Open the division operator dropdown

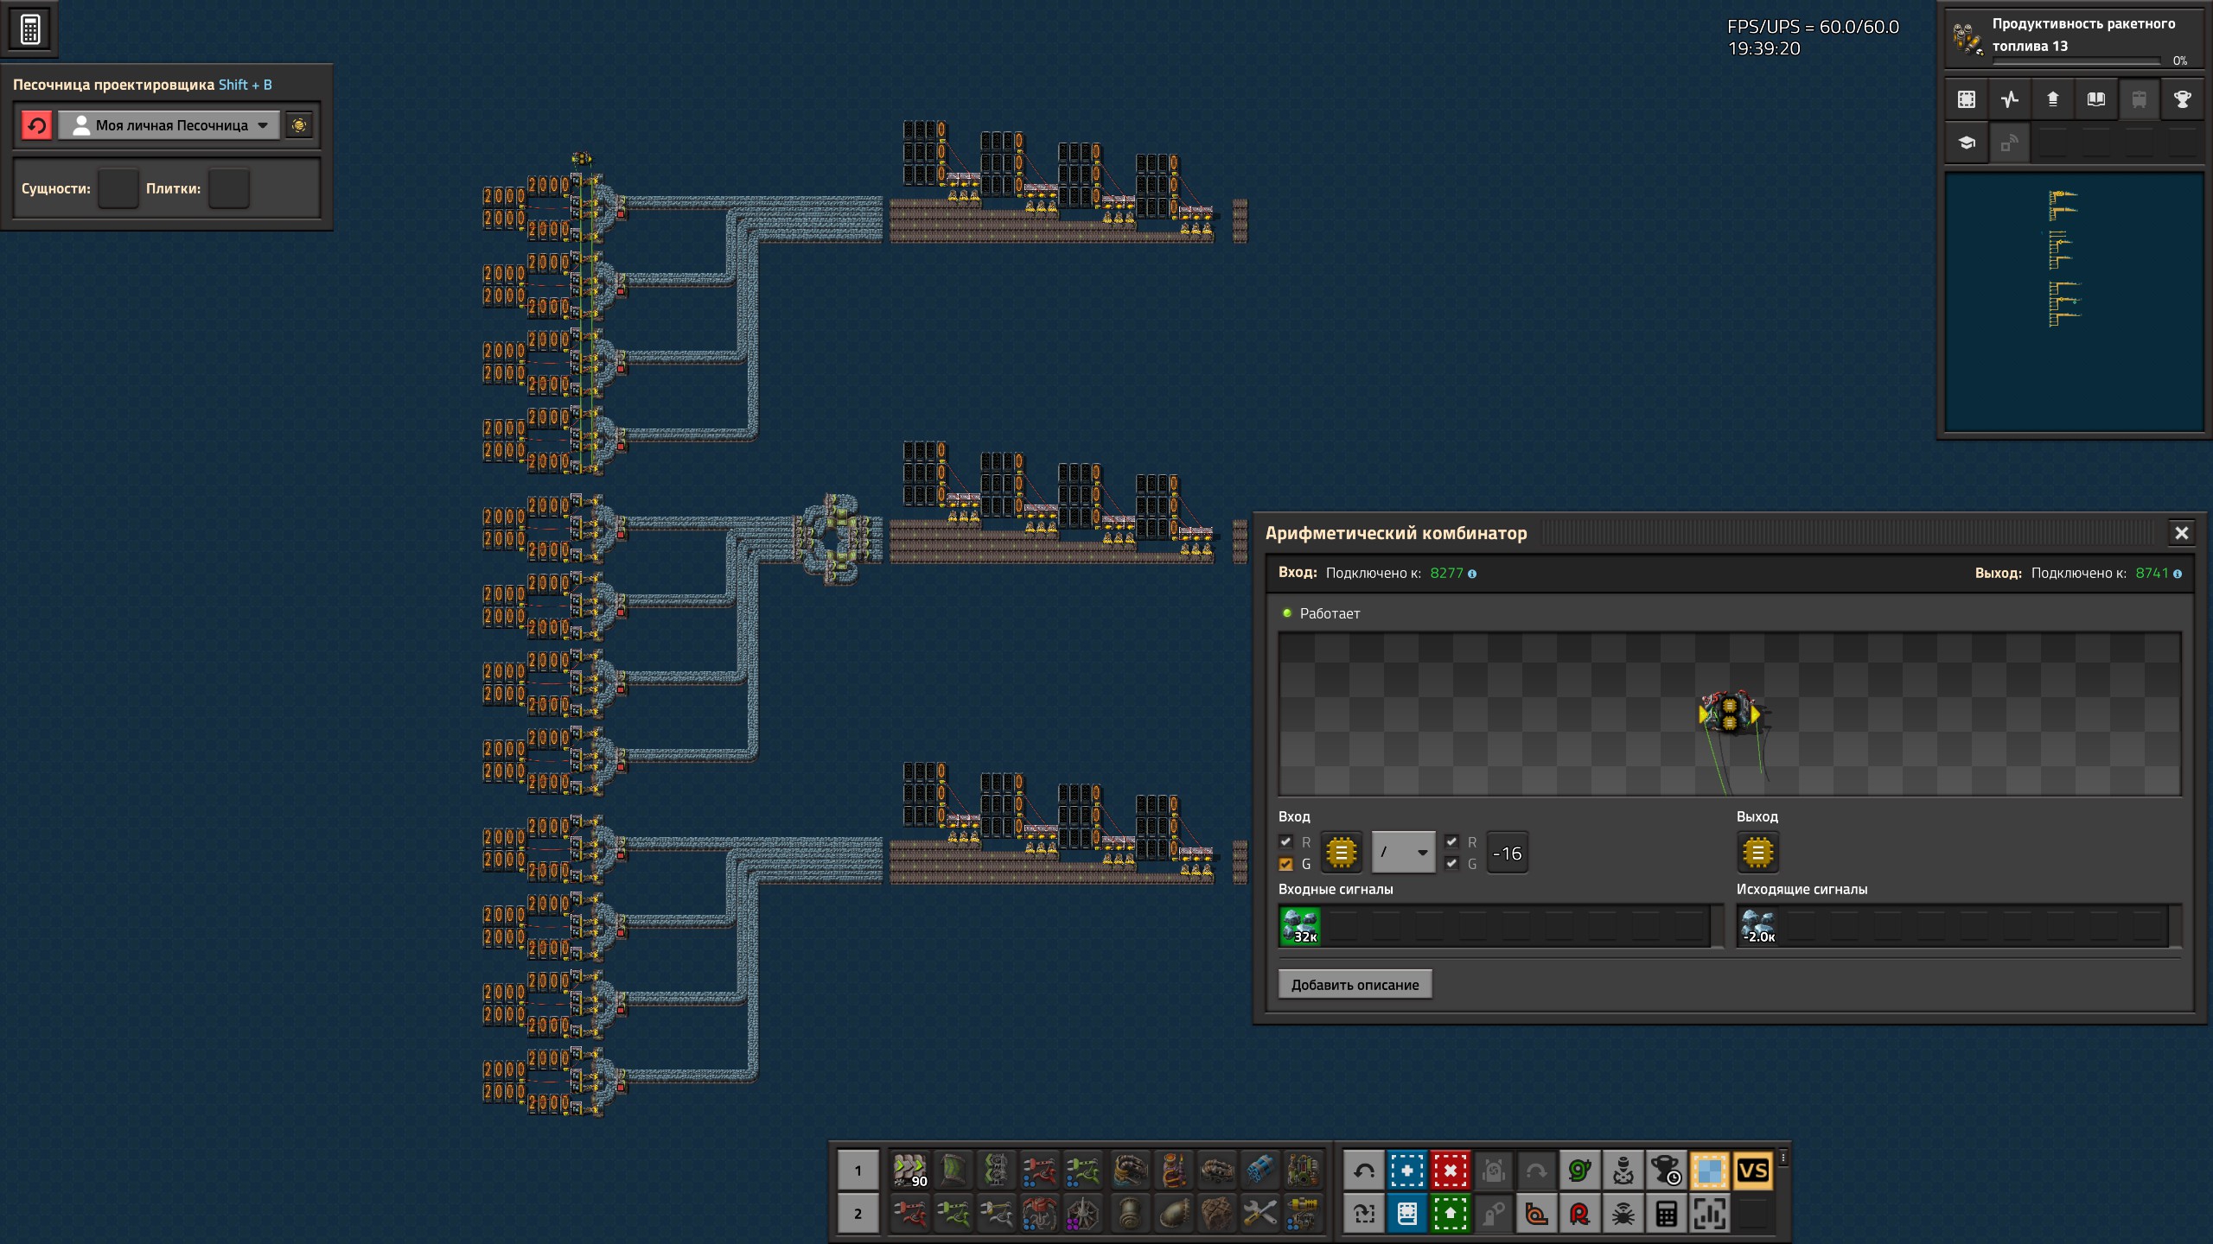(x=1403, y=853)
